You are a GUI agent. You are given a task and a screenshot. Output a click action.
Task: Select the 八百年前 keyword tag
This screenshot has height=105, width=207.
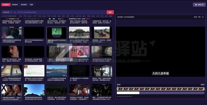point(78,16)
